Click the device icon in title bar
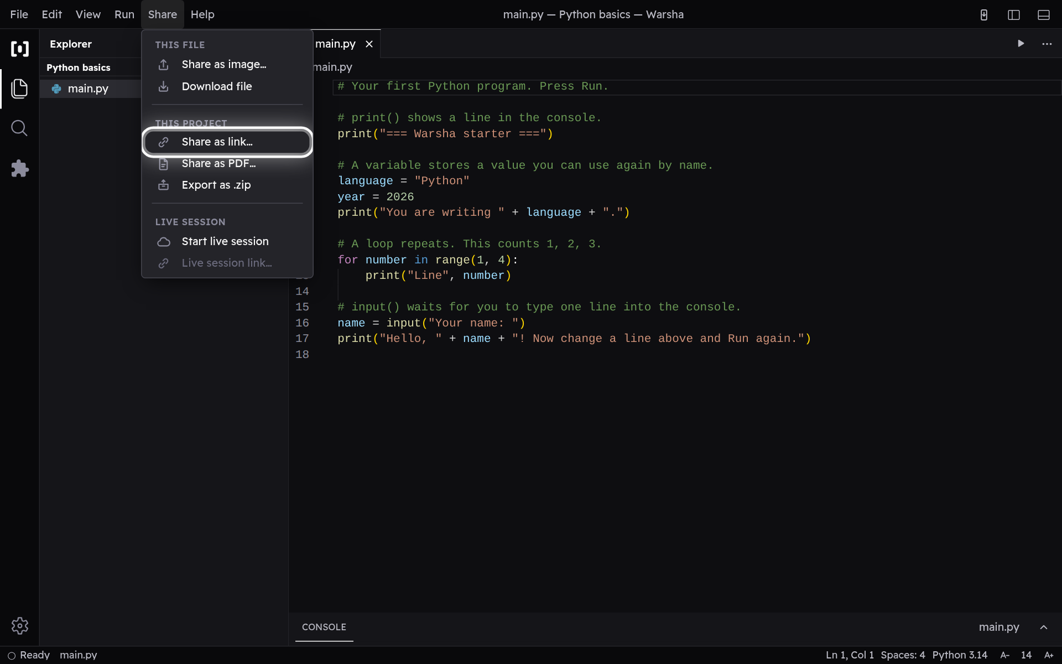1062x664 pixels. (x=984, y=15)
